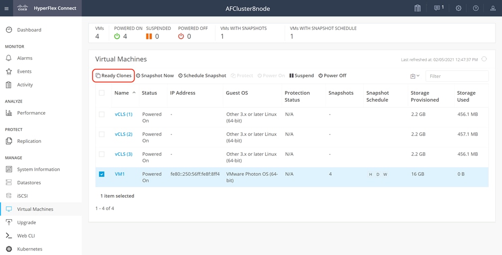The image size is (502, 255).
Task: Open the help question mark icon
Action: pyautogui.click(x=476, y=8)
